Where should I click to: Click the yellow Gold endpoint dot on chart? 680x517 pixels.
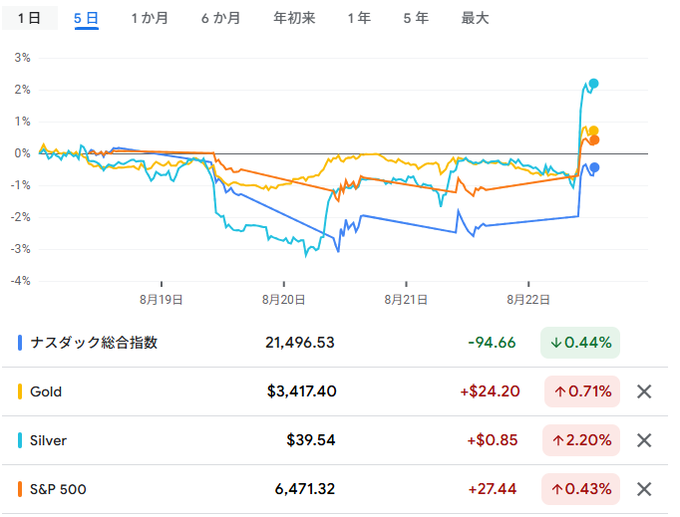(593, 130)
